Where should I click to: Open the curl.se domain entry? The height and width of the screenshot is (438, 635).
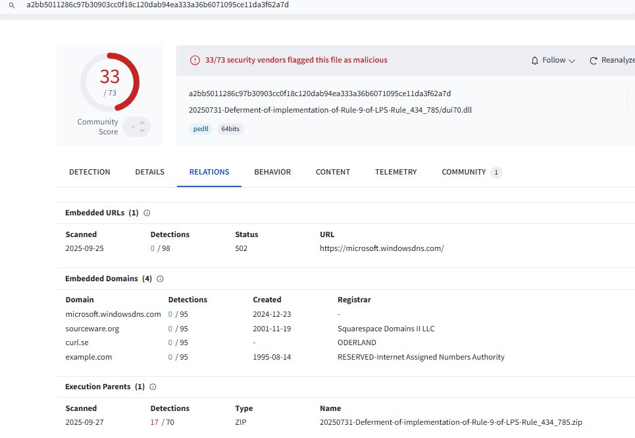coord(77,342)
